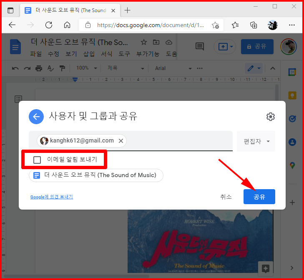Open Google Maps side panel icon
Image resolution: width=304 pixels, height=280 pixels.
tap(292, 165)
